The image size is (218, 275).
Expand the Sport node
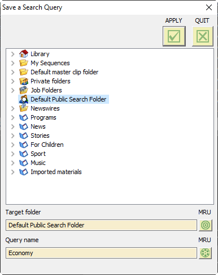[12, 154]
